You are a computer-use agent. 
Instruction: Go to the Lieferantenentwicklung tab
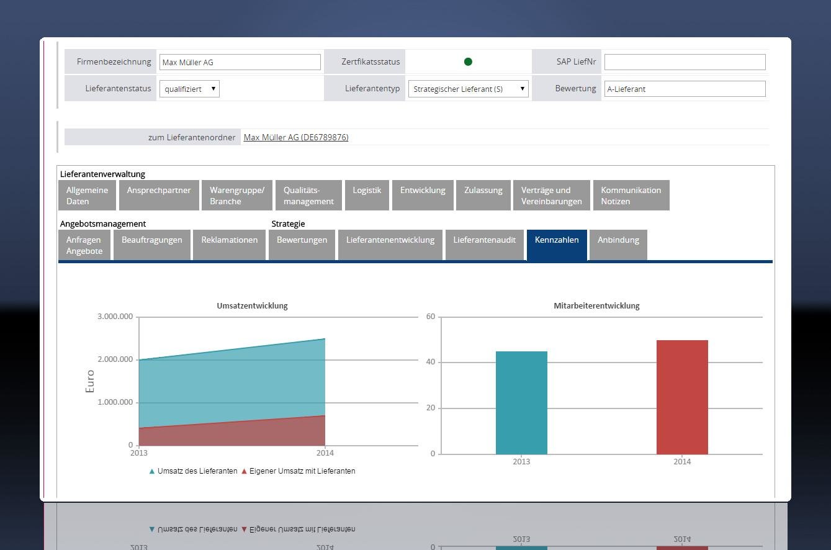point(390,245)
